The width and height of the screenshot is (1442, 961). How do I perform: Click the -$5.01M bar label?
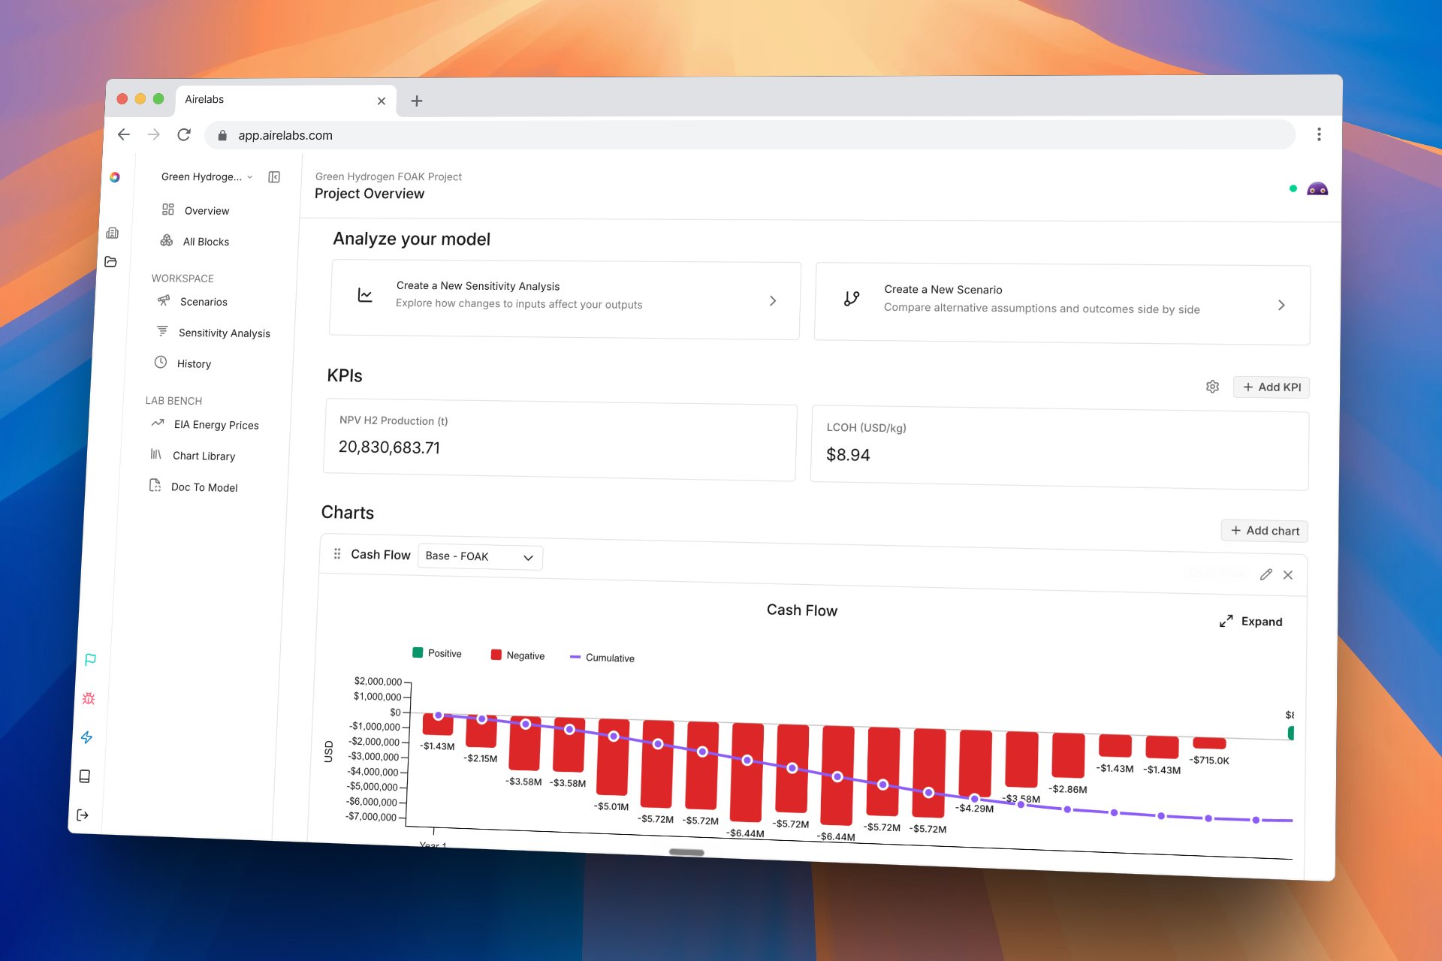611,806
